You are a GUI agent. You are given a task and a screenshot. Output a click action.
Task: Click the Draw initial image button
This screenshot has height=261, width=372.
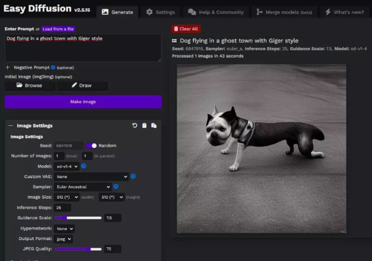coord(82,85)
